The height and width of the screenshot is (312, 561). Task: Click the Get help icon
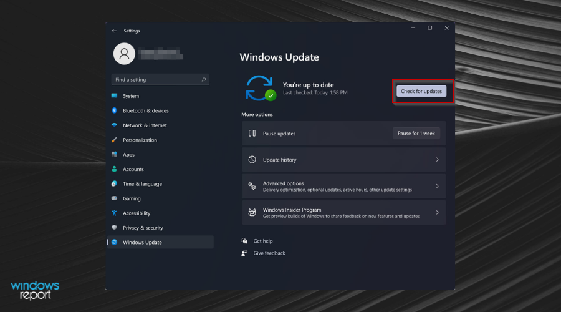point(245,241)
